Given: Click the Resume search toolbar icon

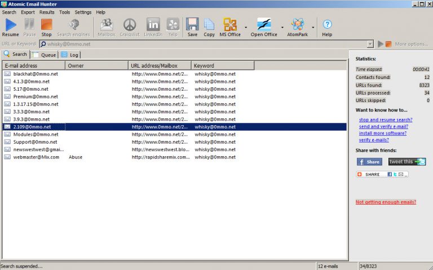Looking at the screenshot, I should tap(10, 26).
